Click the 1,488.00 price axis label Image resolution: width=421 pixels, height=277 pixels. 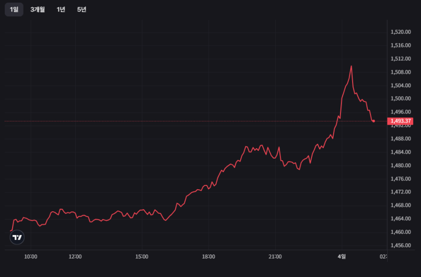click(400, 139)
